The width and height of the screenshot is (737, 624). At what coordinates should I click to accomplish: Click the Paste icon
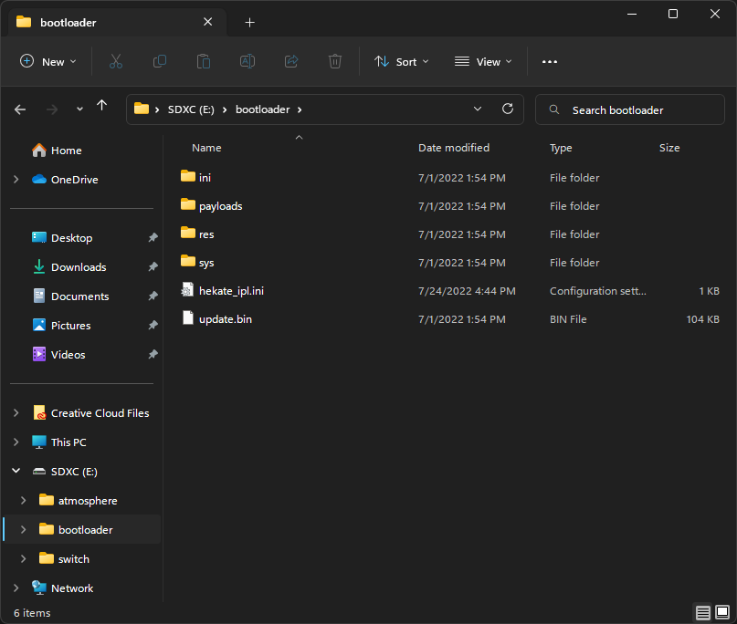203,61
